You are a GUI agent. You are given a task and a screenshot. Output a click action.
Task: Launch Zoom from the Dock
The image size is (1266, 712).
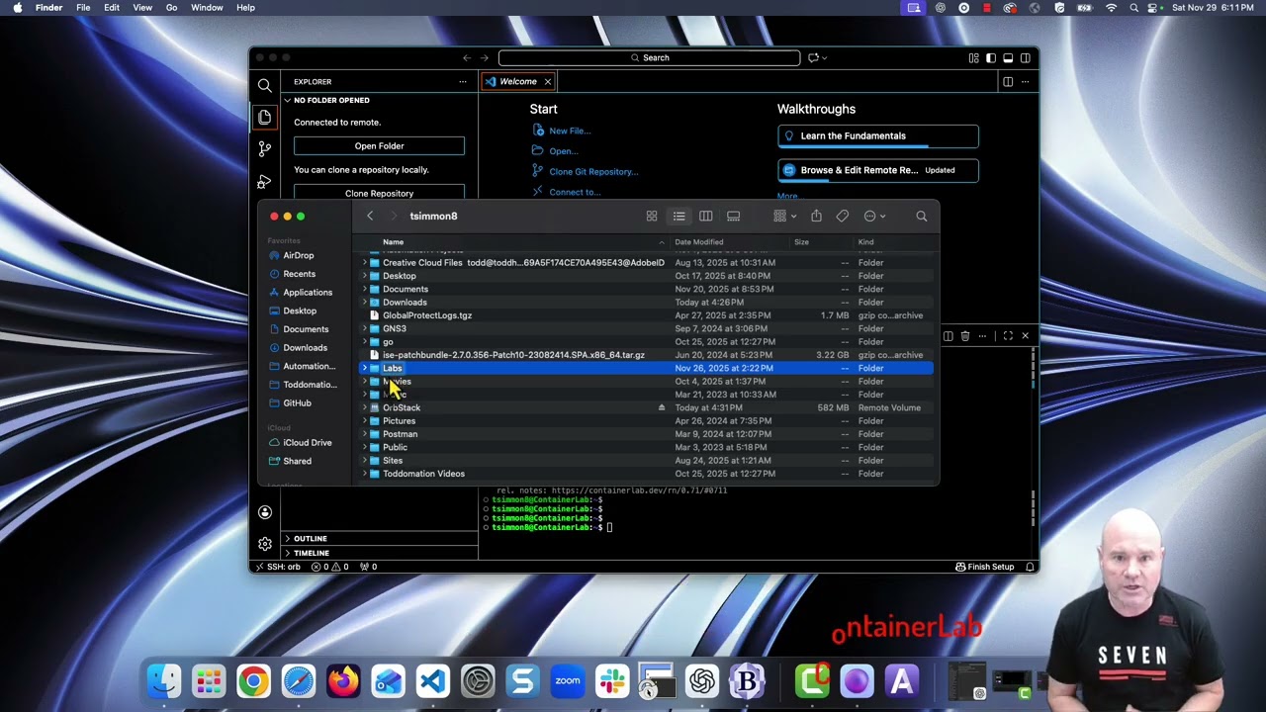pyautogui.click(x=568, y=681)
